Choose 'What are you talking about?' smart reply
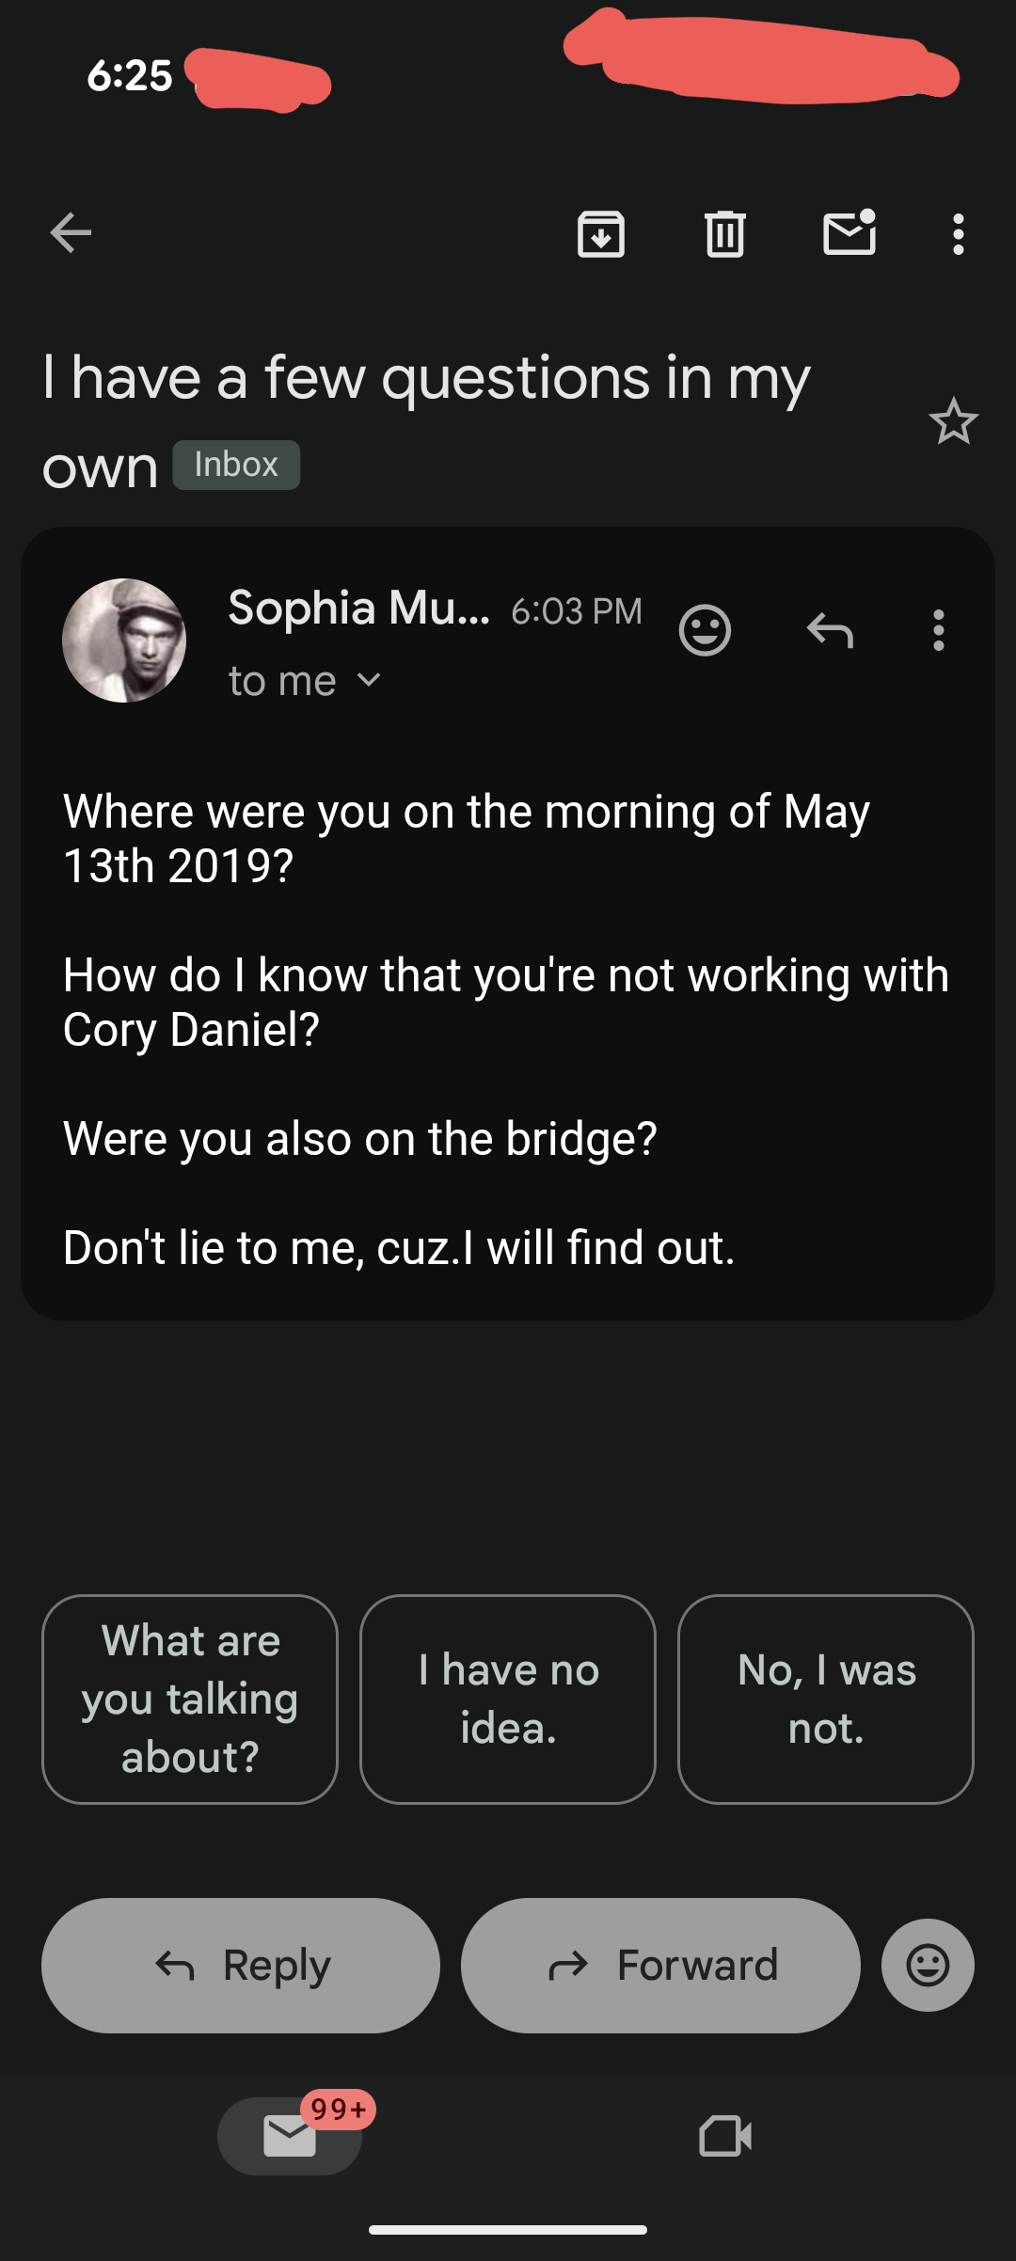The height and width of the screenshot is (2261, 1016). (x=190, y=1699)
